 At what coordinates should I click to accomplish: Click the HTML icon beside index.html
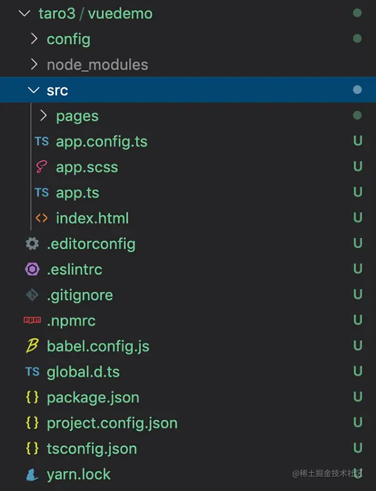41,219
